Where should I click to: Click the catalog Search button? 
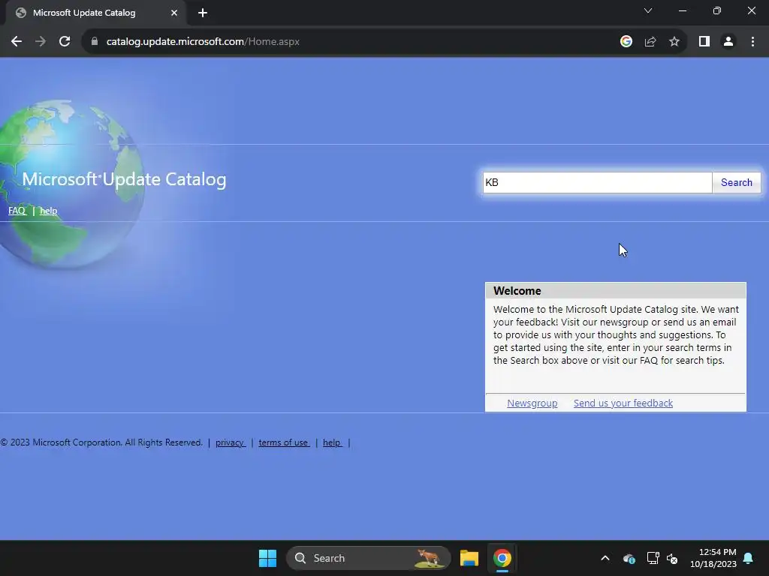pos(736,183)
